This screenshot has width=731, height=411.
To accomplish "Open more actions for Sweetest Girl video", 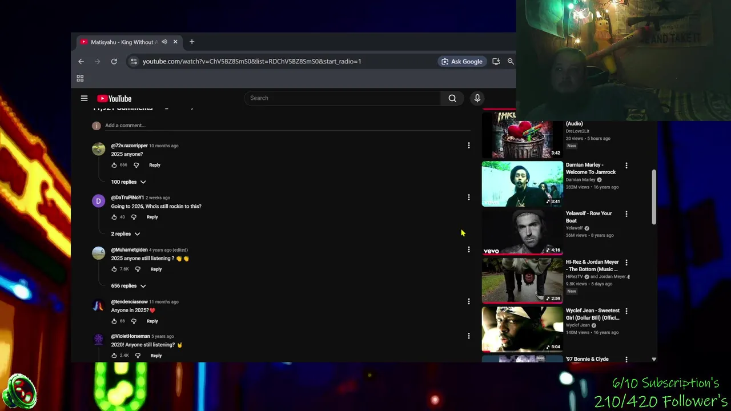I will click(x=626, y=311).
